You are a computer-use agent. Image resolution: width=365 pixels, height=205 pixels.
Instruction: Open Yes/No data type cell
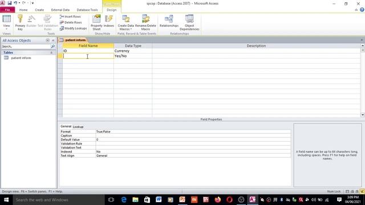point(133,56)
